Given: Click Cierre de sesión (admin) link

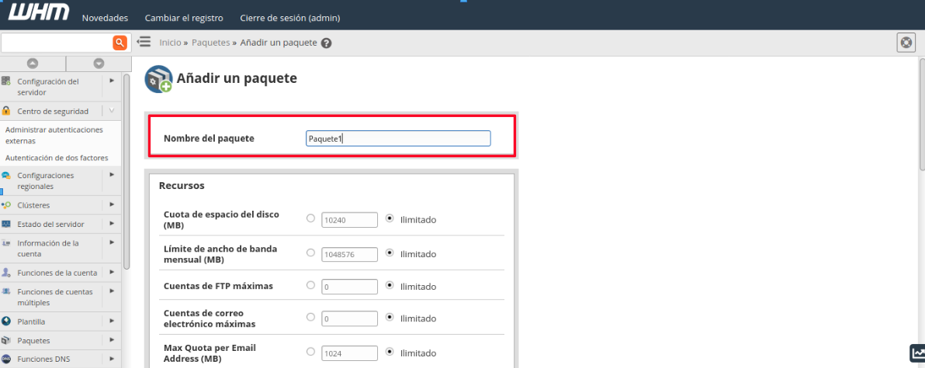Looking at the screenshot, I should 290,19.
